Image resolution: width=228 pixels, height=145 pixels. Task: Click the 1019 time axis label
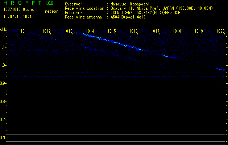tap(199, 31)
